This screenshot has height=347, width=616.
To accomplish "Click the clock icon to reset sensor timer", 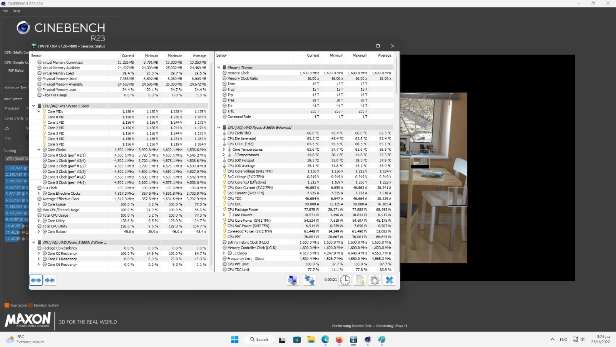I will coord(345,280).
